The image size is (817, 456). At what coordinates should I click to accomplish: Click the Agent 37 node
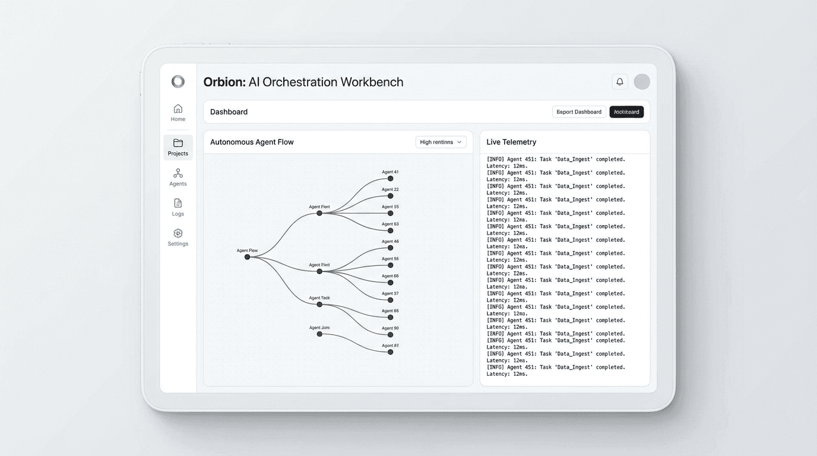click(391, 300)
